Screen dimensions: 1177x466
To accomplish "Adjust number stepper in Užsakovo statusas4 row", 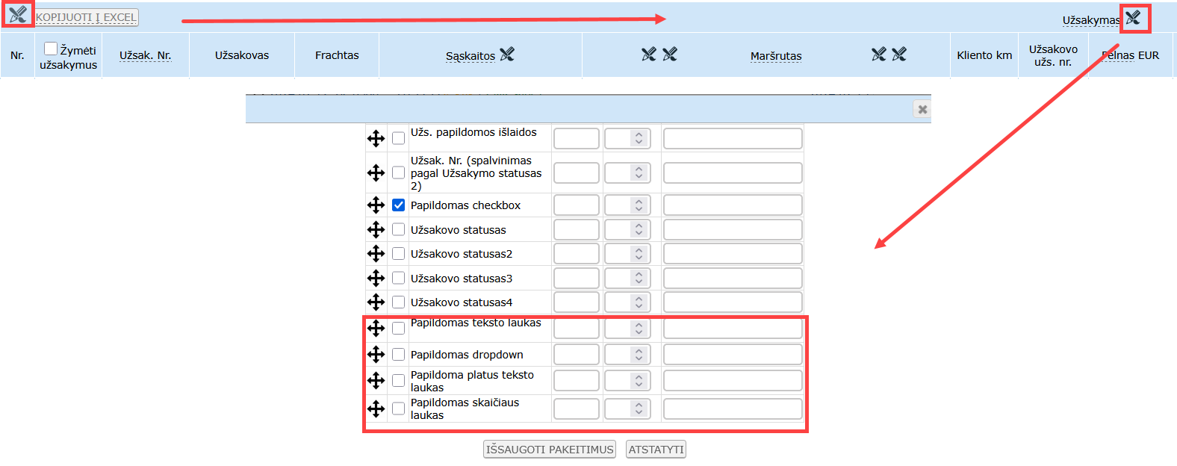I will 627,302.
